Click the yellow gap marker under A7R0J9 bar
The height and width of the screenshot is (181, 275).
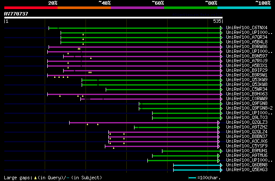(68, 63)
